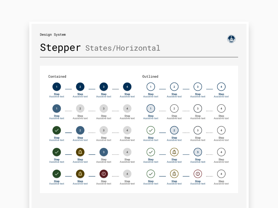Click the circular seal logo
The image size is (278, 208).
pyautogui.click(x=231, y=39)
